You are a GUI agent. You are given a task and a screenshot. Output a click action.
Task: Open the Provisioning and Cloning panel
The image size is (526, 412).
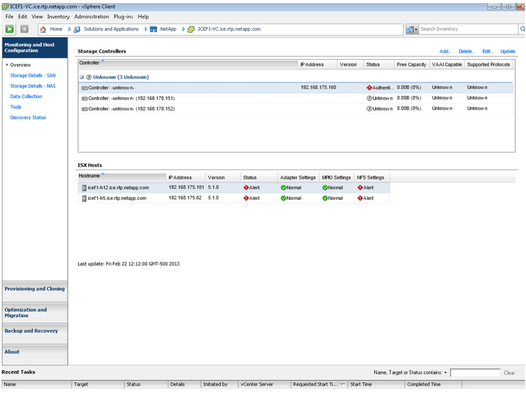coord(34,291)
